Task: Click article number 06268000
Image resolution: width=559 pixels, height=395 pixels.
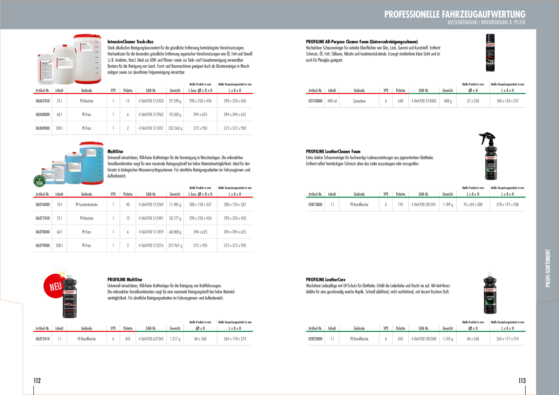Action: tap(42, 115)
